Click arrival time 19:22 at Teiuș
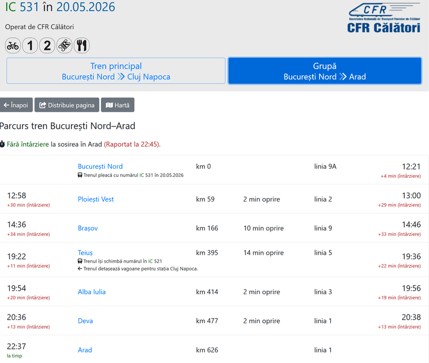429x363 pixels. pyautogui.click(x=16, y=256)
